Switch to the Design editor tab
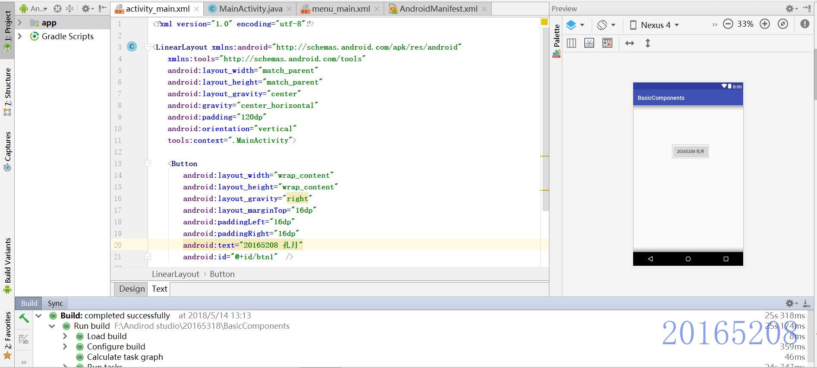This screenshot has width=817, height=368. [132, 289]
